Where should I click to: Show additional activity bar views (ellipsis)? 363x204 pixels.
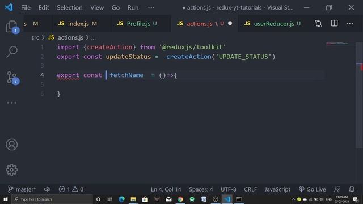point(11,103)
